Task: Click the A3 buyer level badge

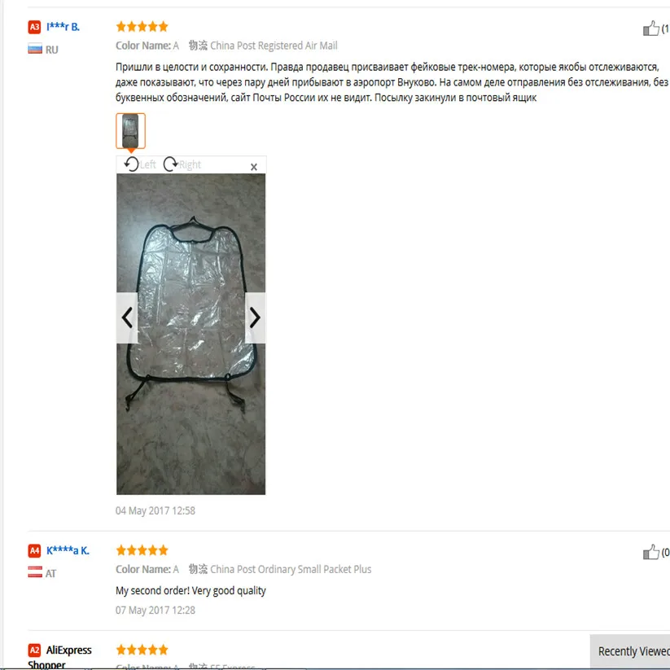Action: click(x=35, y=27)
